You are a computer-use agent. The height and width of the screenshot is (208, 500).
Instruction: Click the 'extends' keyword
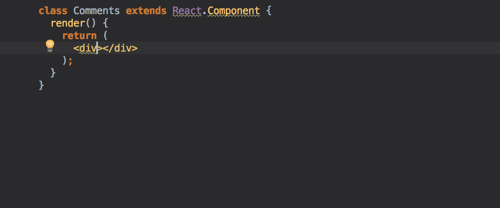(x=146, y=10)
